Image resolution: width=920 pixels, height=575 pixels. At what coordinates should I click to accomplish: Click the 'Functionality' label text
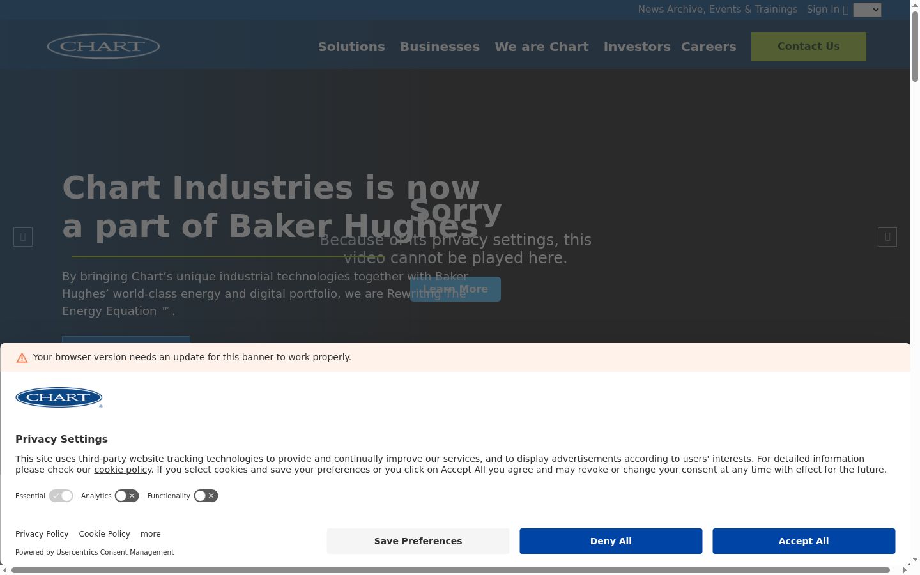(x=169, y=496)
